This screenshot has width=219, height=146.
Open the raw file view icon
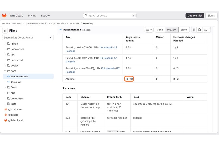tap(199, 30)
